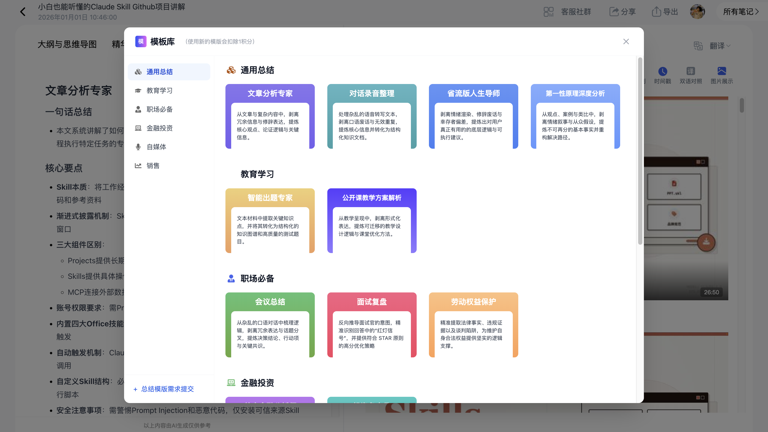Viewport: 768px width, 432px height.
Task: Select 自媒体 in sidebar
Action: point(169,147)
